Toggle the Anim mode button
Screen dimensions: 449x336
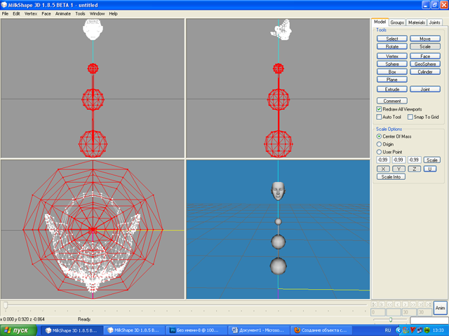tap(439, 307)
